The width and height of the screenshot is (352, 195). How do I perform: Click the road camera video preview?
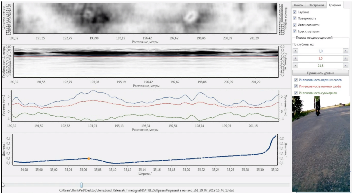321,143
